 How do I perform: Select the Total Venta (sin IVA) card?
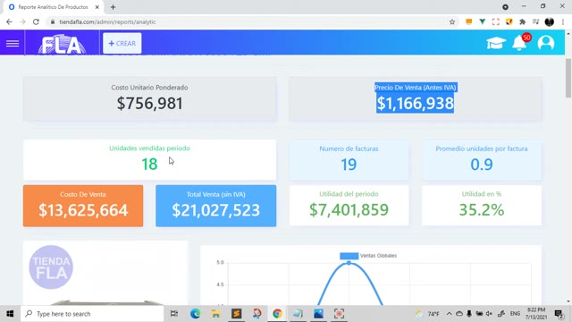pos(216,206)
